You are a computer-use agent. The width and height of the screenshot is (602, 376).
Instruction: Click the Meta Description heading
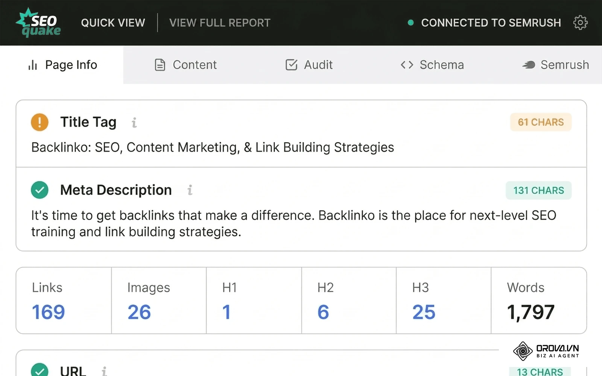(116, 190)
